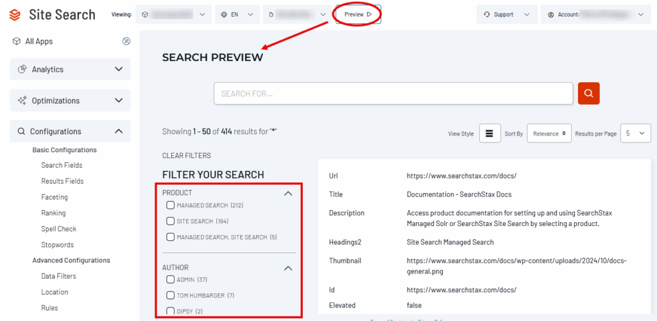Viewport: 657px width, 321px height.
Task: Click the globe icon beside EN
Action: coord(224,15)
